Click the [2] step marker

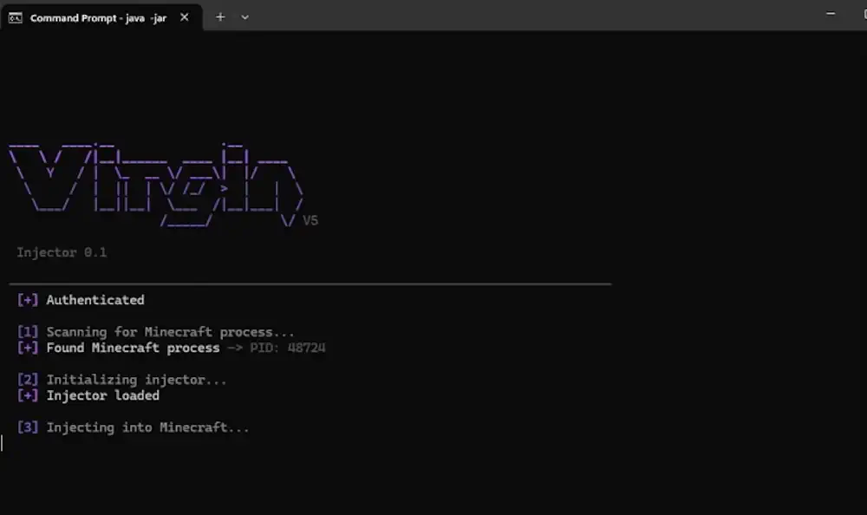(28, 380)
